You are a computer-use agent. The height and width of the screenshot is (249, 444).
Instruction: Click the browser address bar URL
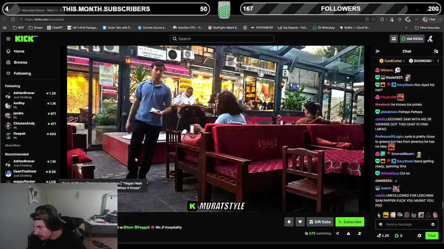[44, 19]
